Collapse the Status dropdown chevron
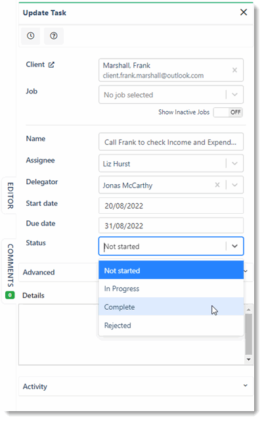 [x=234, y=246]
